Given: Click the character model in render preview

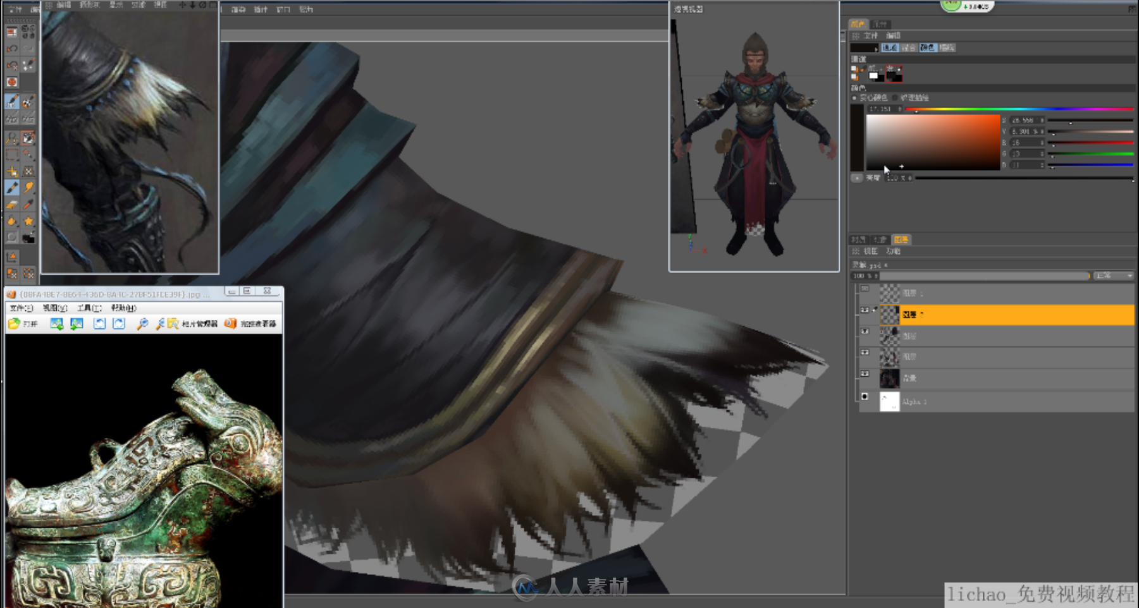Looking at the screenshot, I should (x=755, y=143).
